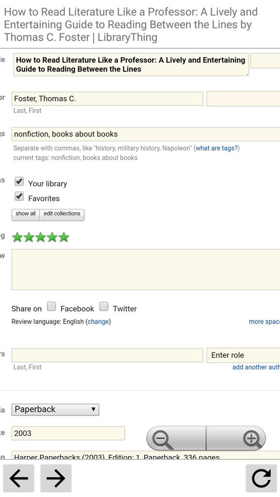Uncheck the Favorites collection

(19, 197)
